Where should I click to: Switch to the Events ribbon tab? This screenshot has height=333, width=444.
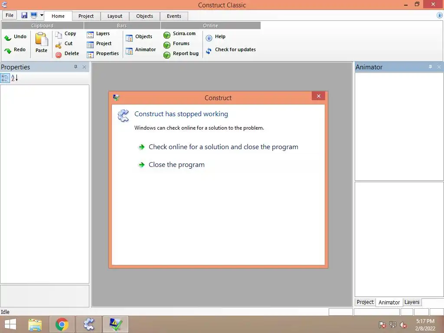(174, 16)
